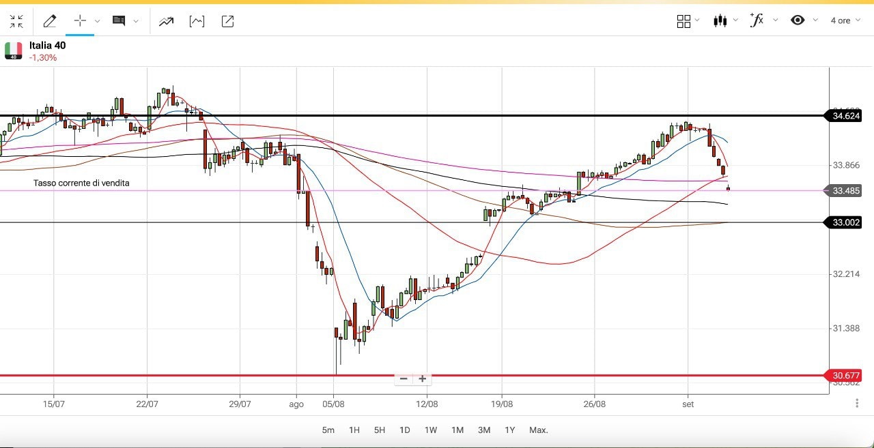The width and height of the screenshot is (874, 448).
Task: Select the pencil drawing tool
Action: click(50, 21)
